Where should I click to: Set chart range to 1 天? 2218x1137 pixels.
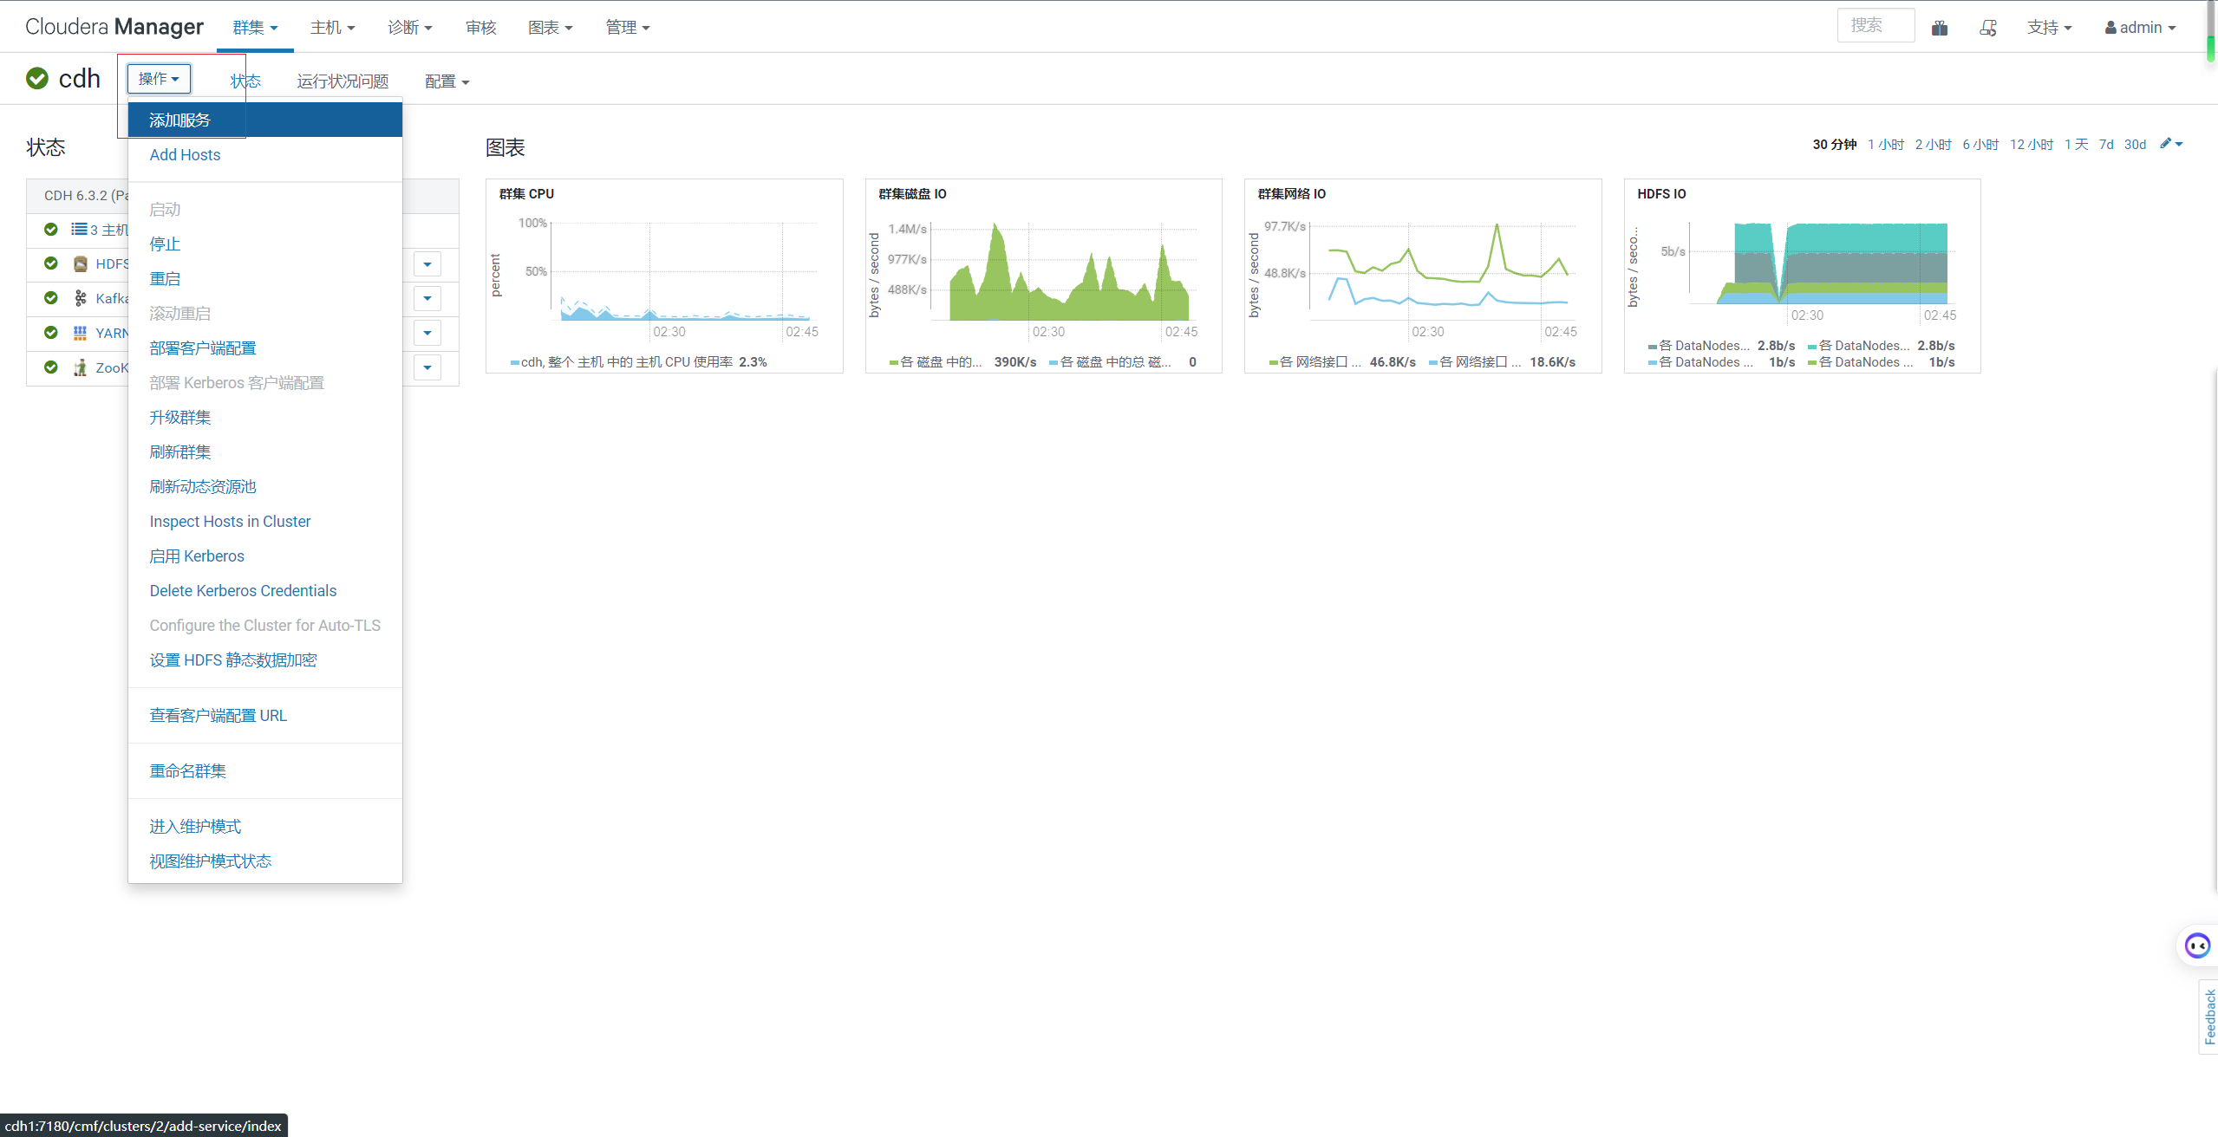[2076, 145]
